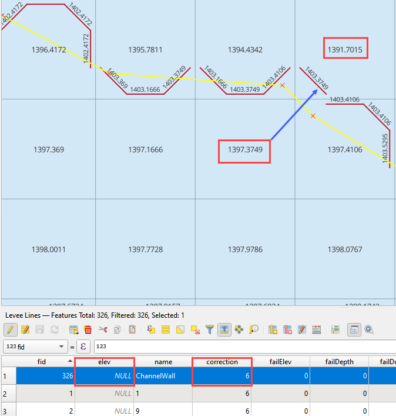Open the filter/select features funnel icon
The image size is (396, 416).
tap(210, 330)
